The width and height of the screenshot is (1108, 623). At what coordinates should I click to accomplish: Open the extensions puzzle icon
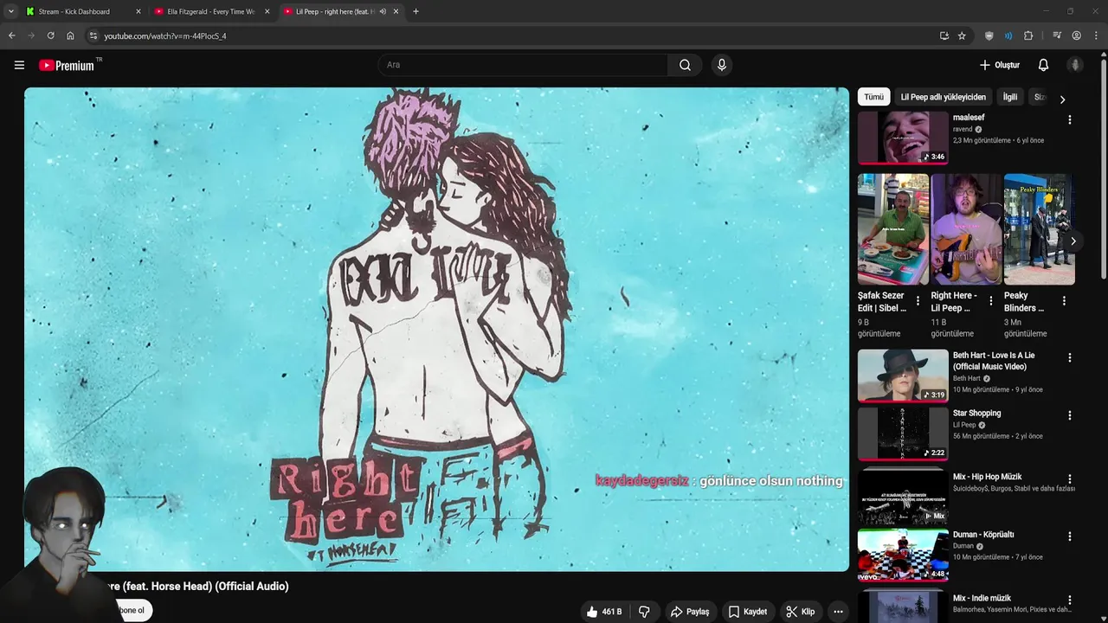pyautogui.click(x=1028, y=35)
